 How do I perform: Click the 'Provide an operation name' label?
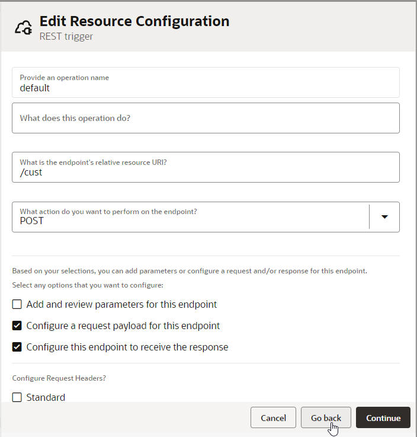(x=64, y=78)
